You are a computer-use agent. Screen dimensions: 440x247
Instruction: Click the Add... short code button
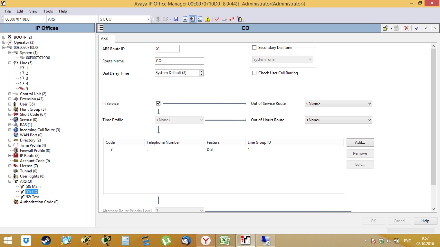(x=360, y=142)
